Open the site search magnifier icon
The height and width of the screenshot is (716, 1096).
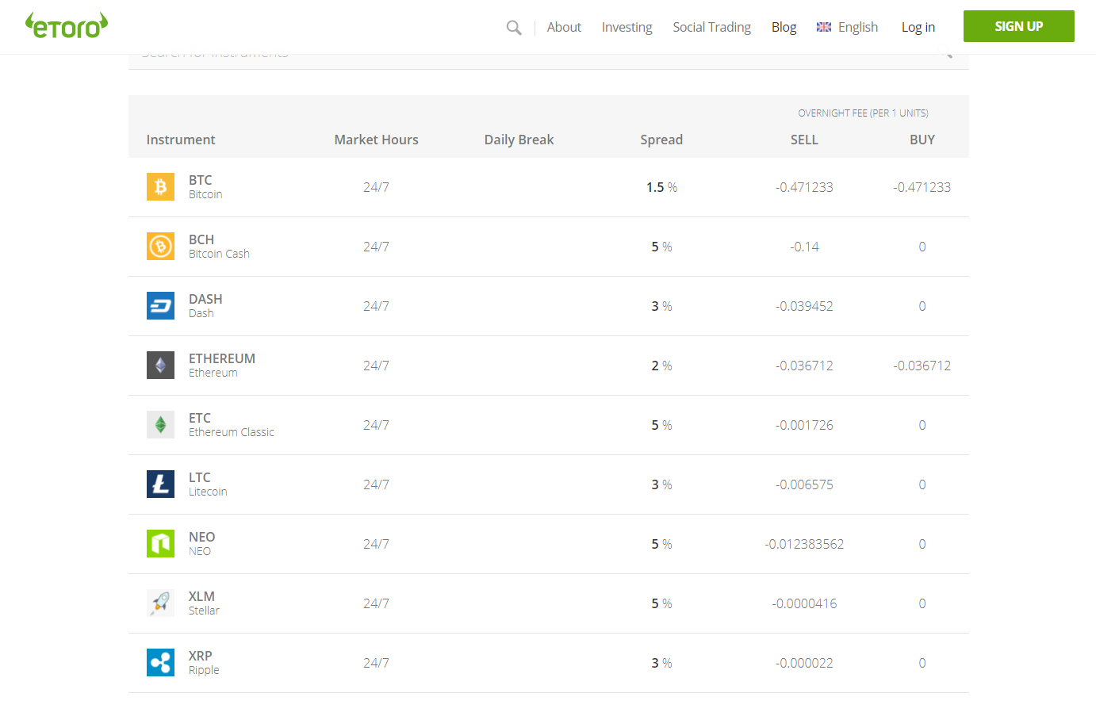pyautogui.click(x=514, y=28)
